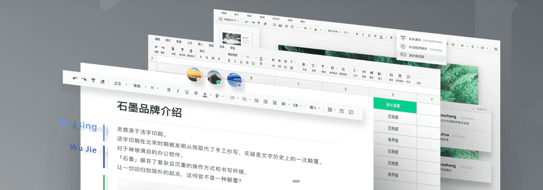
Task: Open the 正文 paragraph style dropdown
Action: point(120,84)
